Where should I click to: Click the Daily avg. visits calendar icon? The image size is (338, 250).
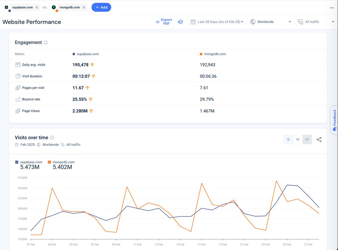coord(18,65)
